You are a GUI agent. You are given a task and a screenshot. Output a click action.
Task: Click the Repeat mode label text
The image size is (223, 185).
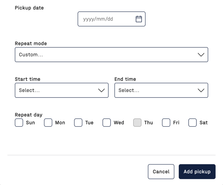click(31, 43)
